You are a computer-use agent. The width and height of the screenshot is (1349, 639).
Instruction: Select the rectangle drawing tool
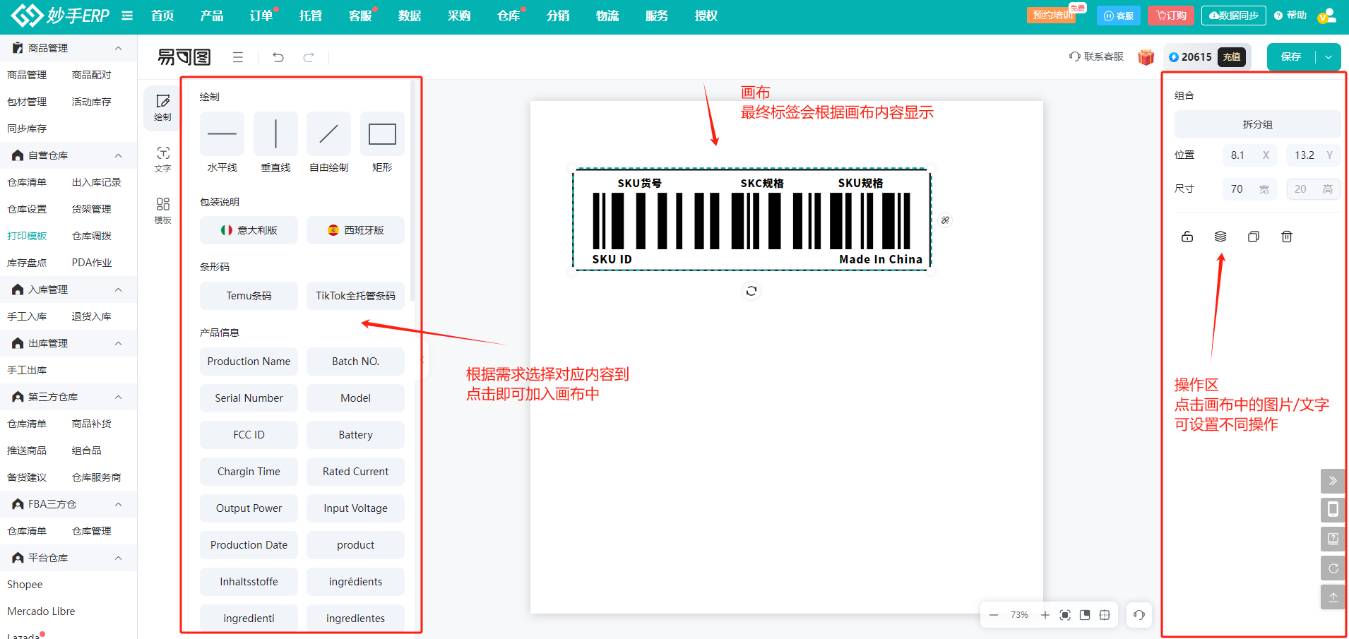[x=382, y=134]
